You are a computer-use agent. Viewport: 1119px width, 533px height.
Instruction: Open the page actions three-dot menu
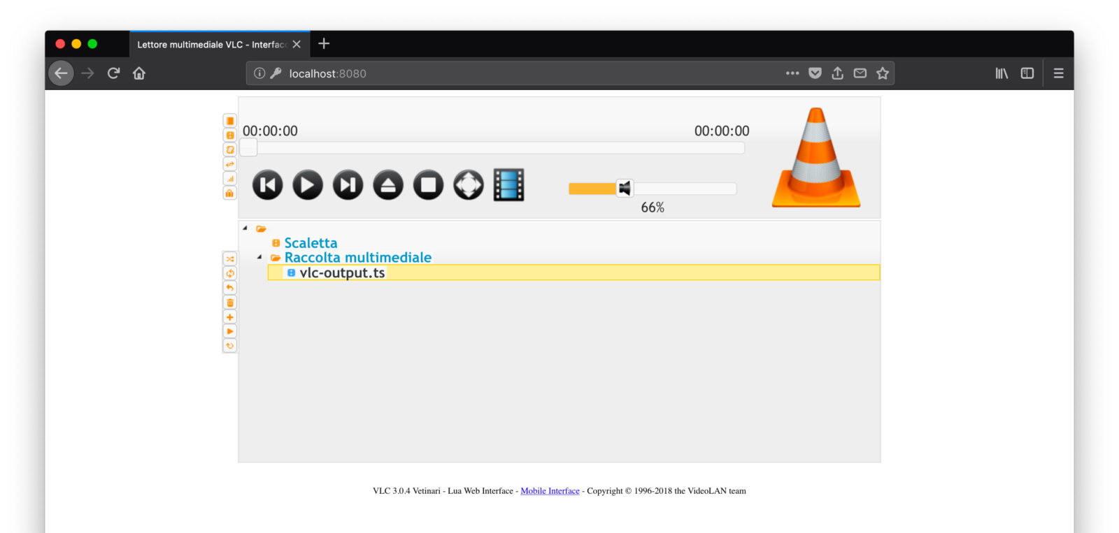792,73
